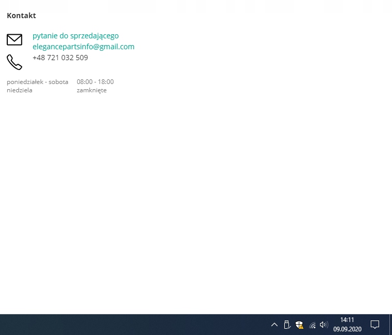
Task: Open the taskbar clock showing 14:11
Action: (x=347, y=325)
